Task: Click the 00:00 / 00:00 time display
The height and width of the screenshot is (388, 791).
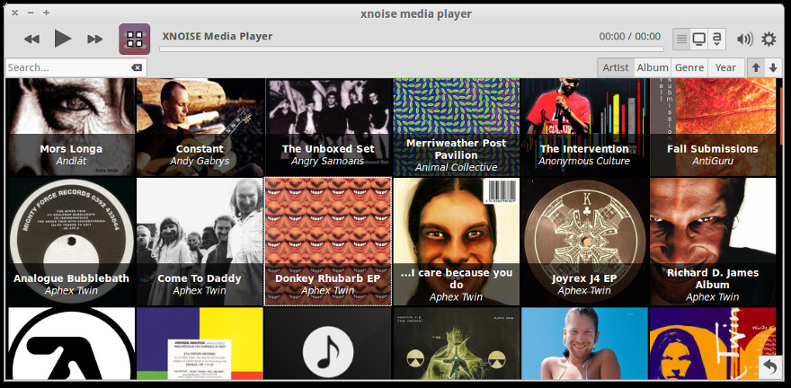Action: [x=629, y=36]
